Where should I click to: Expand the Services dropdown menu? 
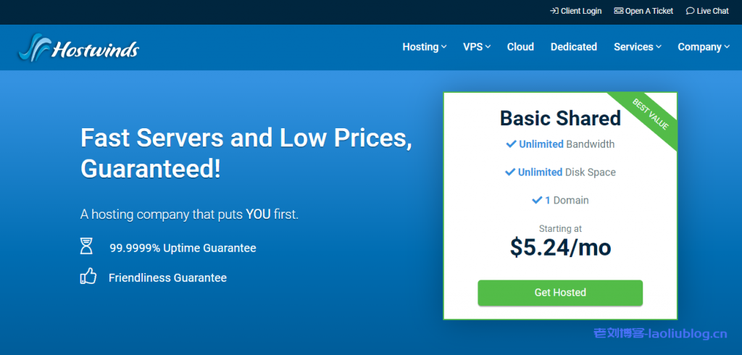click(x=638, y=47)
